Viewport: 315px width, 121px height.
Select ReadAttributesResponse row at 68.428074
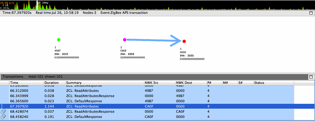(147, 111)
